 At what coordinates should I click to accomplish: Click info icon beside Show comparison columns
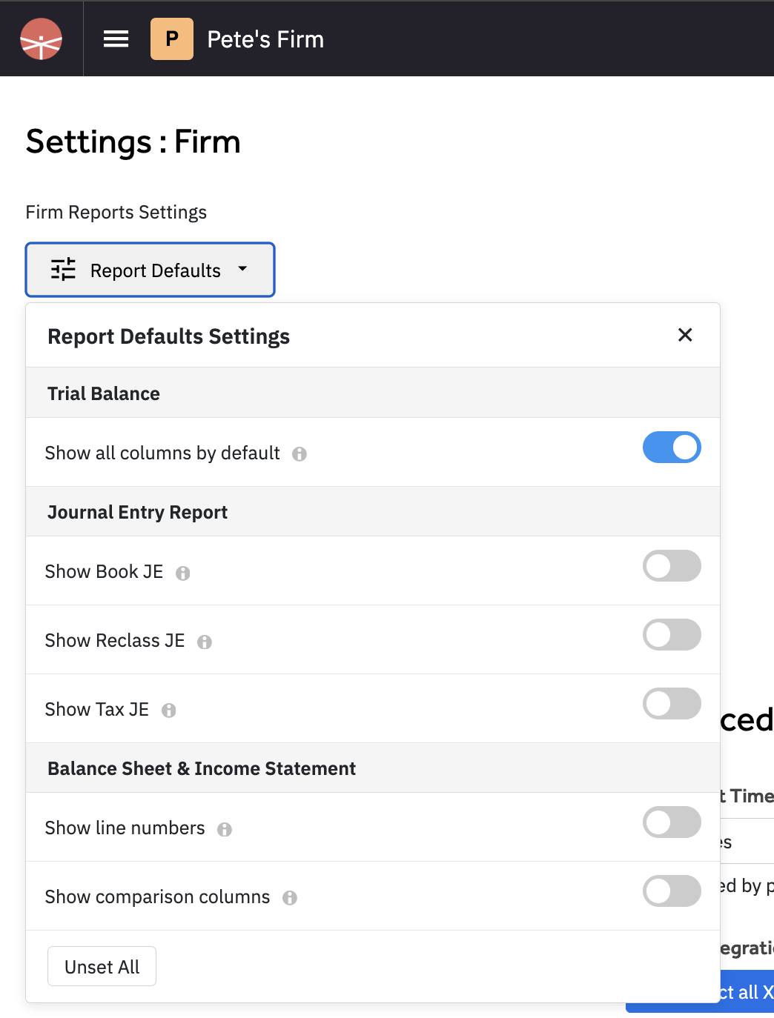point(290,898)
